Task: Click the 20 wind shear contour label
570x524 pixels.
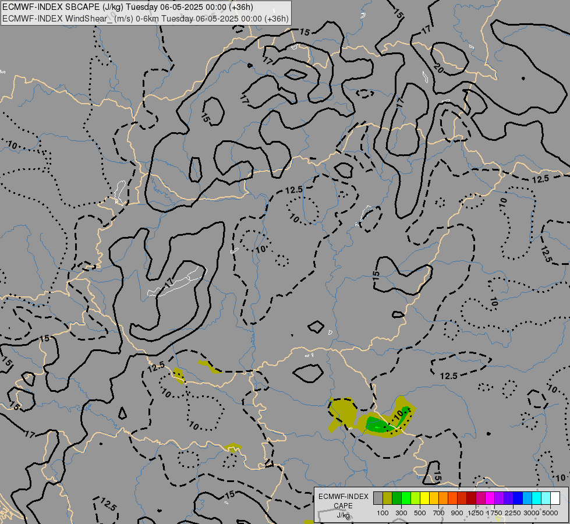Action: click(438, 68)
